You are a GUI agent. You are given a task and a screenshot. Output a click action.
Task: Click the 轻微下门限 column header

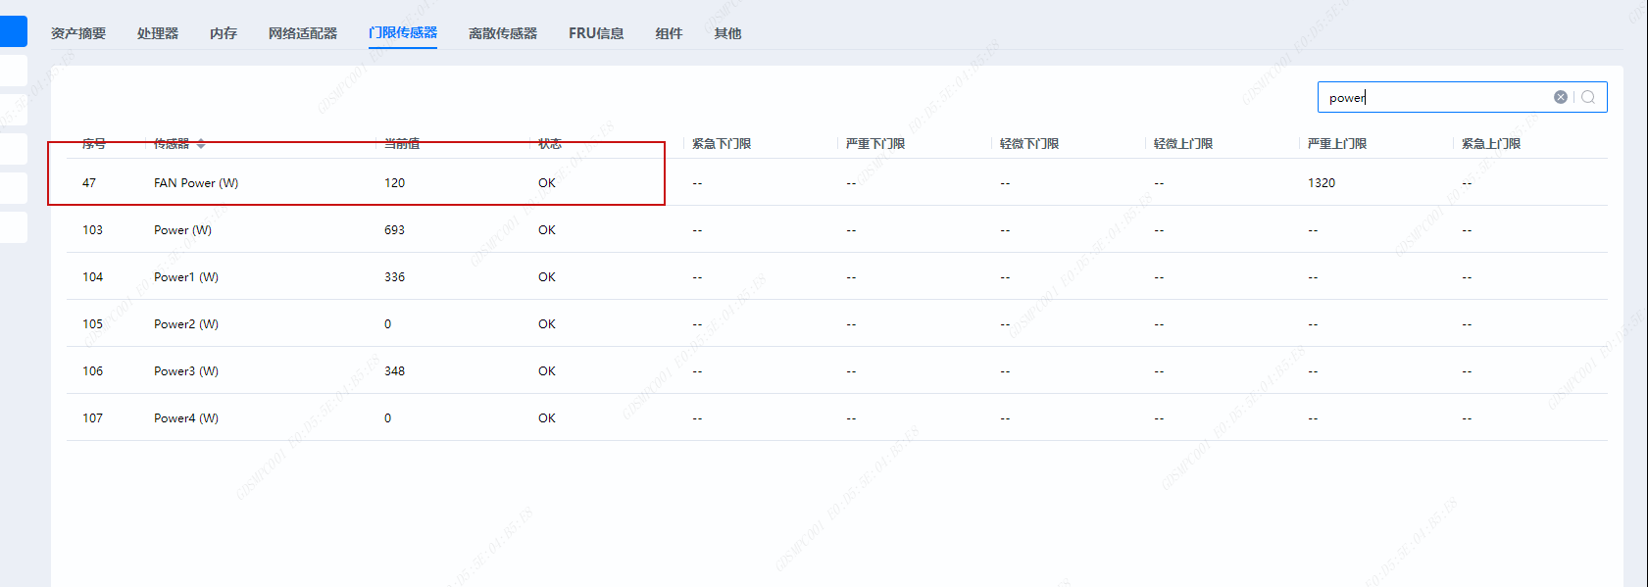[x=1029, y=144]
